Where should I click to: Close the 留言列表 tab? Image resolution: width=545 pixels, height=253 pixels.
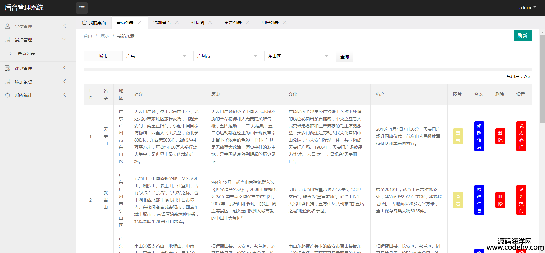click(248, 22)
